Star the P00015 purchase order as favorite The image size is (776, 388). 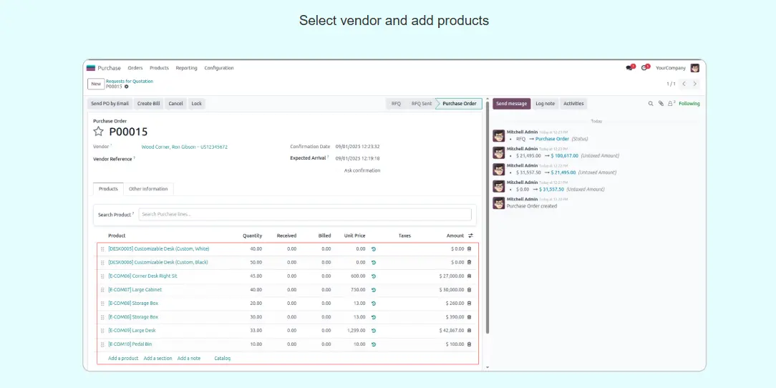99,132
